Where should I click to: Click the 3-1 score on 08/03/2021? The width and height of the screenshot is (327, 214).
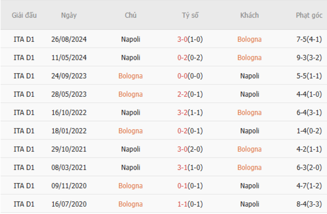(x=182, y=167)
